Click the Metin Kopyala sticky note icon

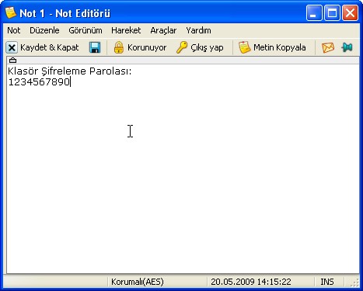pos(244,47)
